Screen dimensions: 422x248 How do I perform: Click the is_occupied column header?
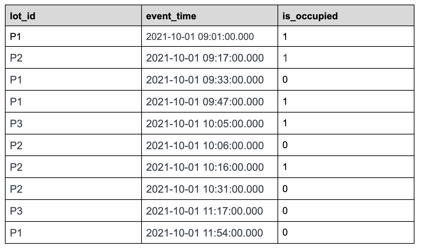(x=310, y=16)
